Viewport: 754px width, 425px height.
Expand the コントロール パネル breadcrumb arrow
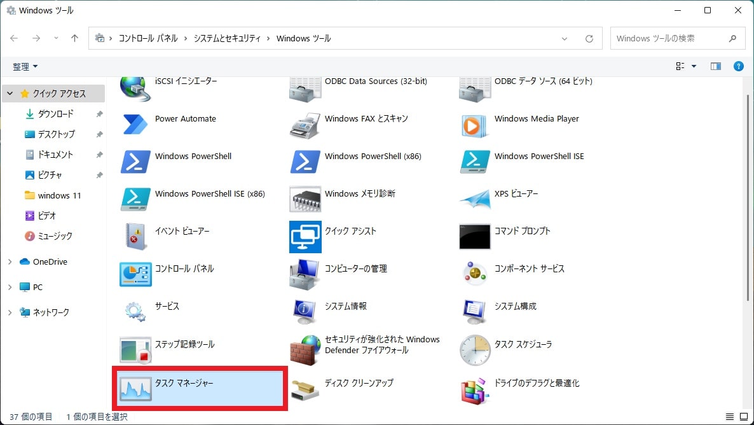coord(186,39)
